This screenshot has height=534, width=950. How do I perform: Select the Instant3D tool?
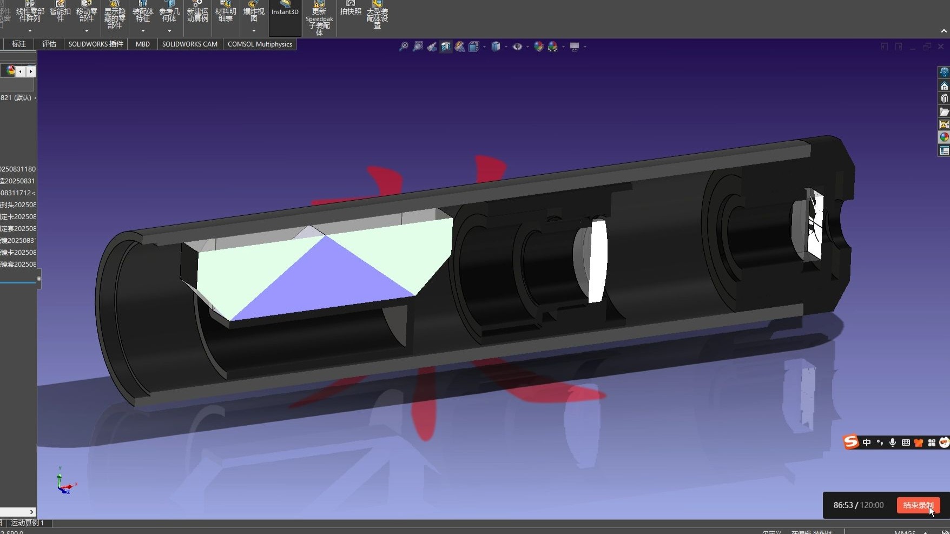coord(285,11)
